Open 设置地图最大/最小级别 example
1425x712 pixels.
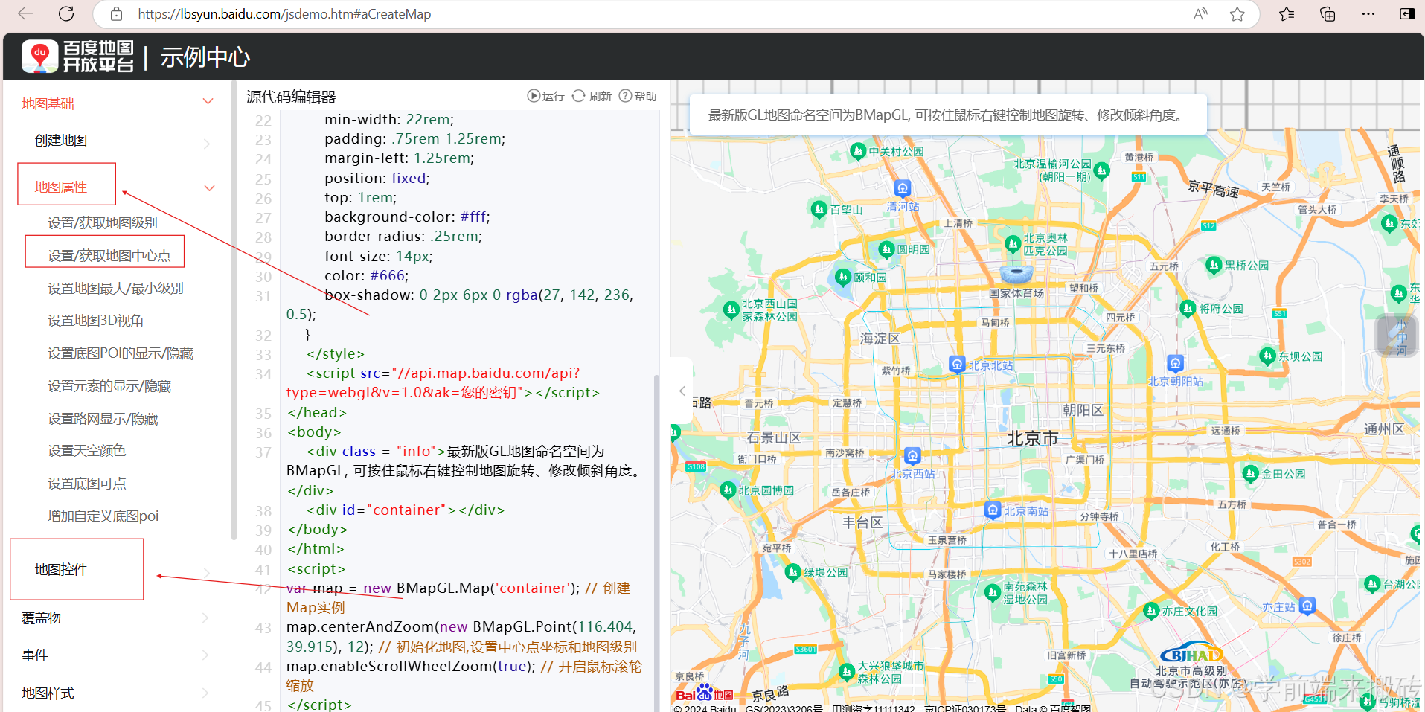click(x=115, y=288)
